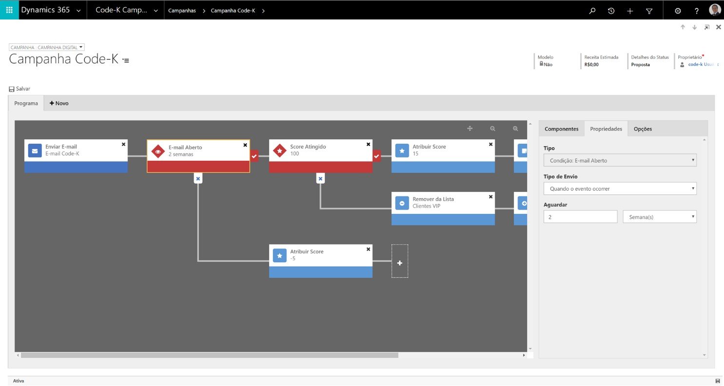Click the red checkmark after Score Atingido
724x386 pixels.
coord(377,156)
